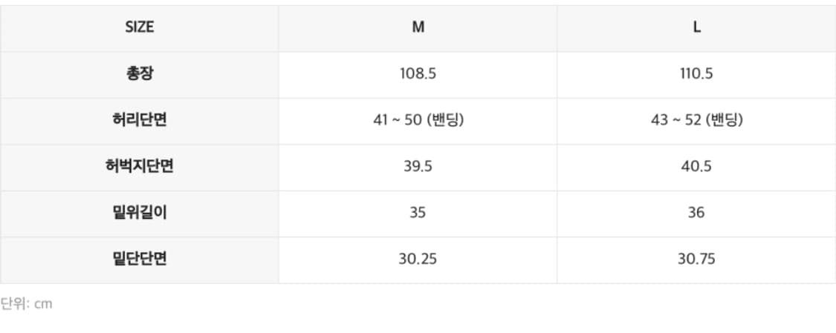Click the 39.5 thigh value
This screenshot has height=333, width=836.
(418, 166)
